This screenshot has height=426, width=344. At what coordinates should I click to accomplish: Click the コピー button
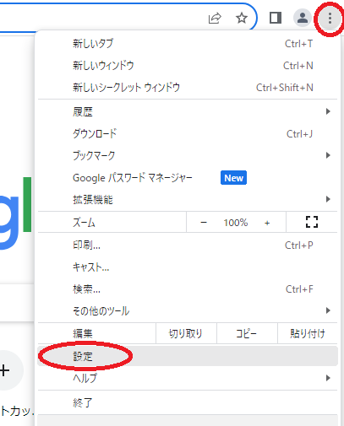pyautogui.click(x=247, y=333)
